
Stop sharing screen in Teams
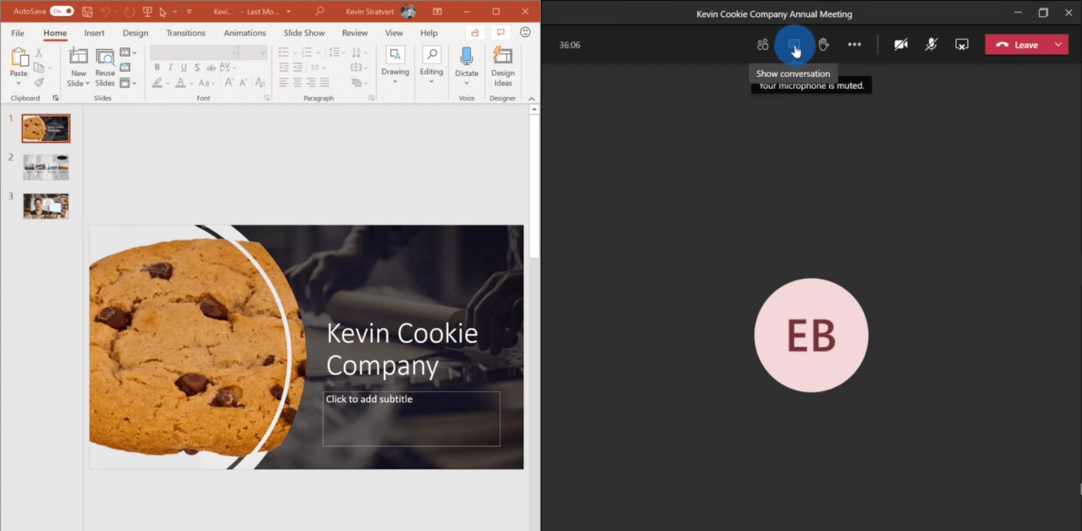pos(961,45)
